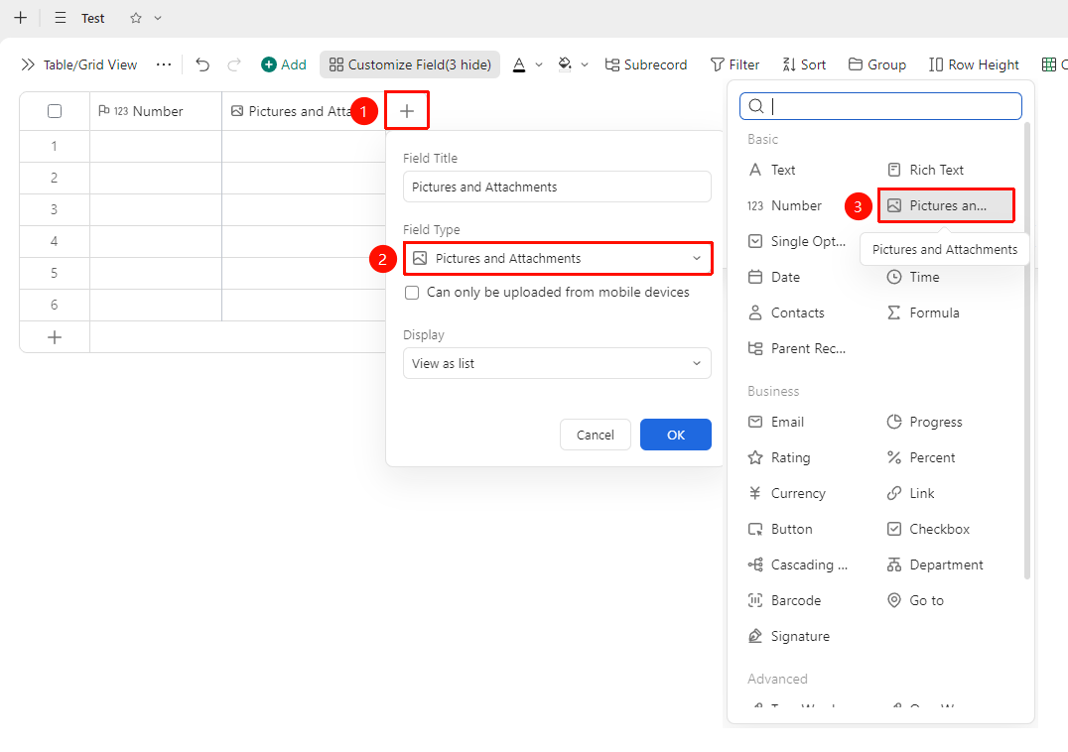Expand the font color dropdown arrow
This screenshot has height=752, width=1068.
(x=539, y=64)
